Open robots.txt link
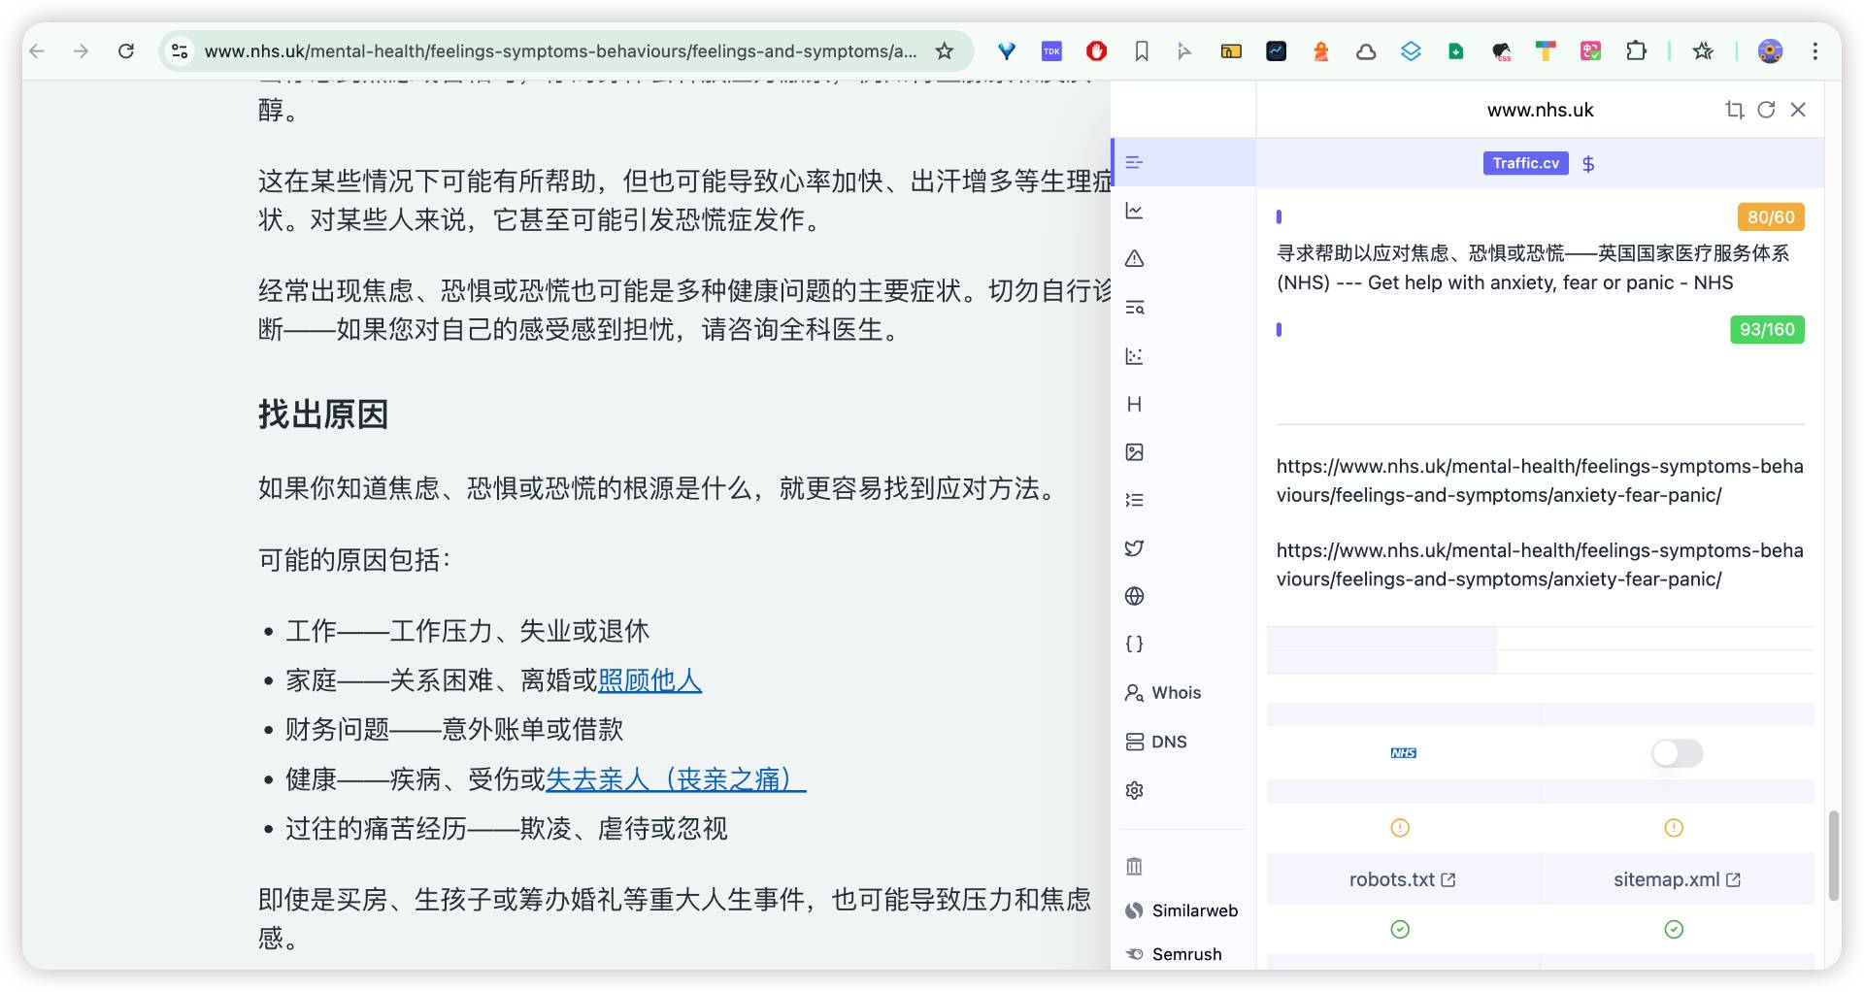The width and height of the screenshot is (1864, 992). coord(1402,879)
